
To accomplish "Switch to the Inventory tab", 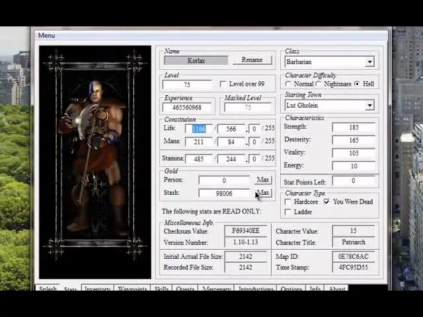I will click(x=97, y=288).
